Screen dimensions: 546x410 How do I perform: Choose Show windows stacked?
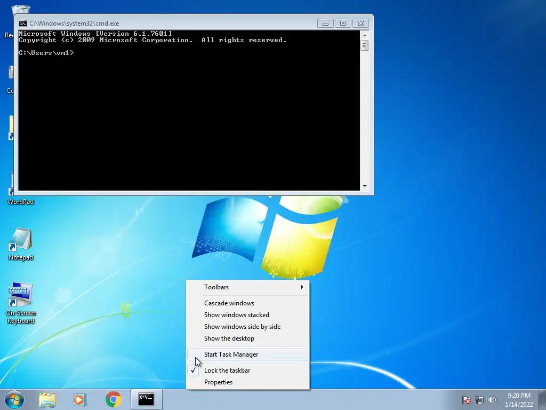point(247,315)
